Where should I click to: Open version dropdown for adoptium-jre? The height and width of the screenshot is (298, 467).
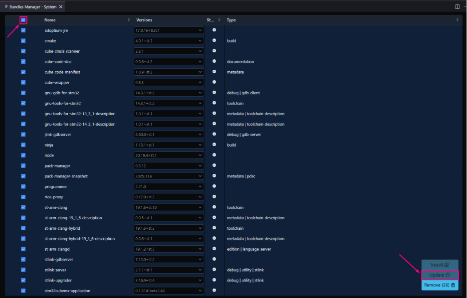tap(169, 30)
